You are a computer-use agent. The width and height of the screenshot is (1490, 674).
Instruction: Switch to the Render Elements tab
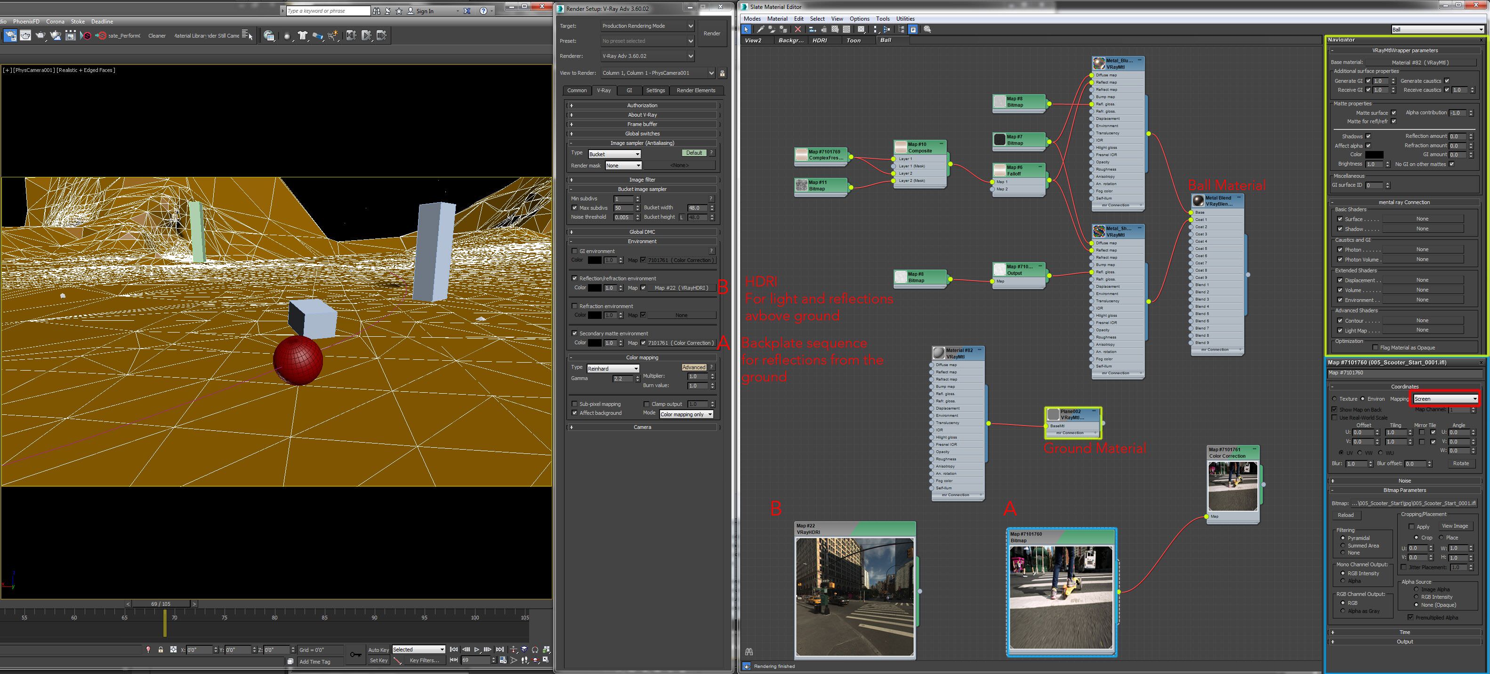(x=696, y=90)
